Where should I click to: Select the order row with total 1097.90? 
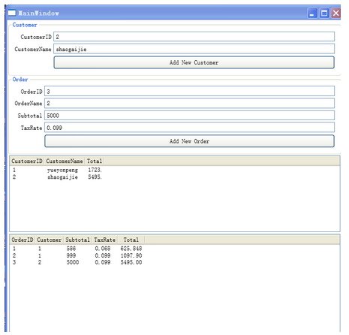click(x=175, y=255)
